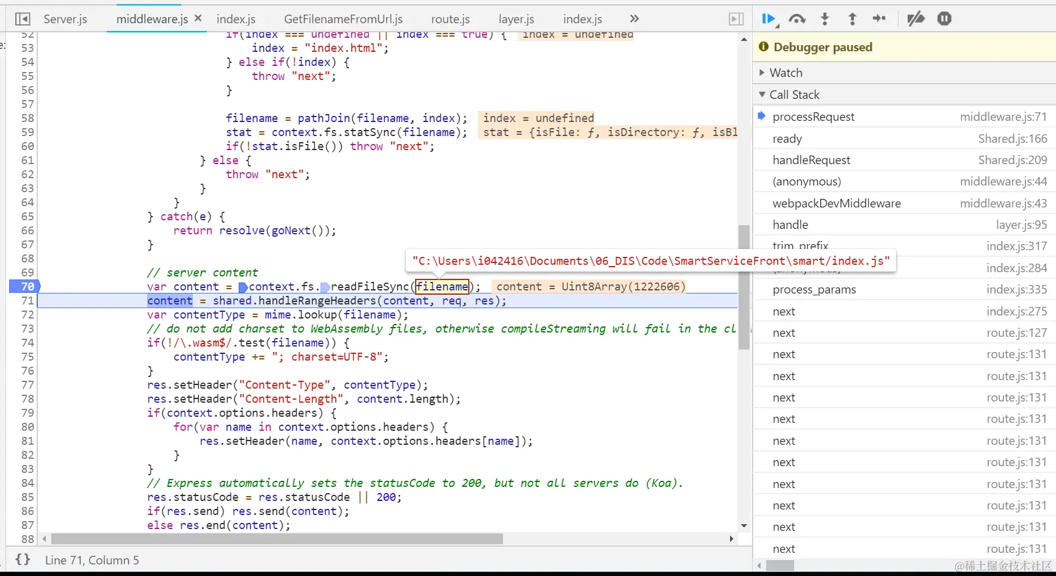This screenshot has width=1056, height=576.
Task: Click 'handleRangeHeaders' on line 71
Action: point(317,300)
